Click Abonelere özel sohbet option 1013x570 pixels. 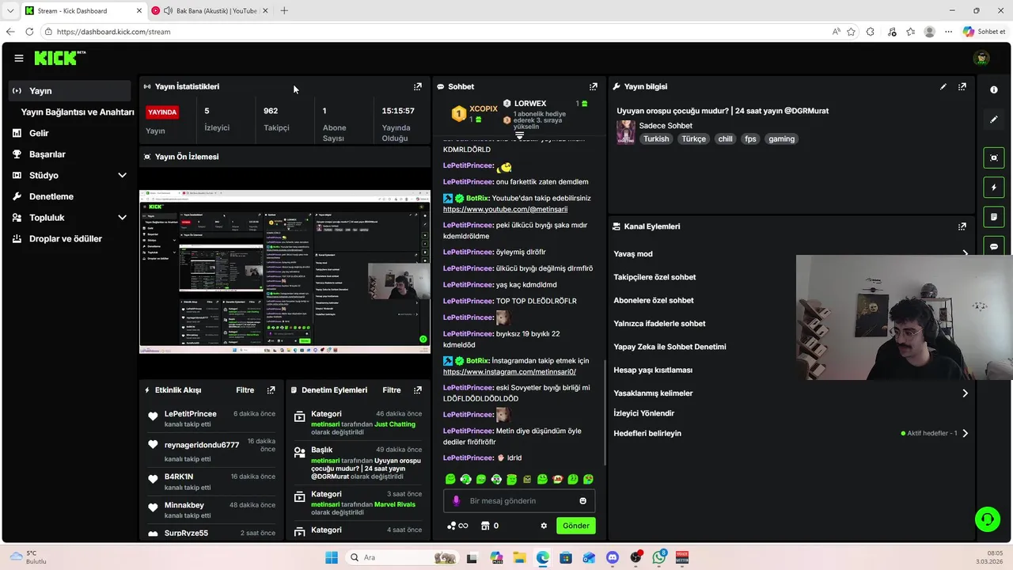tap(654, 300)
